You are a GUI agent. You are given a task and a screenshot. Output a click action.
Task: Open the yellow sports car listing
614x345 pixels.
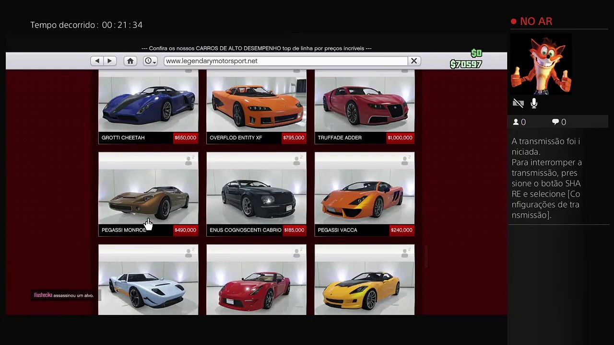click(365, 280)
